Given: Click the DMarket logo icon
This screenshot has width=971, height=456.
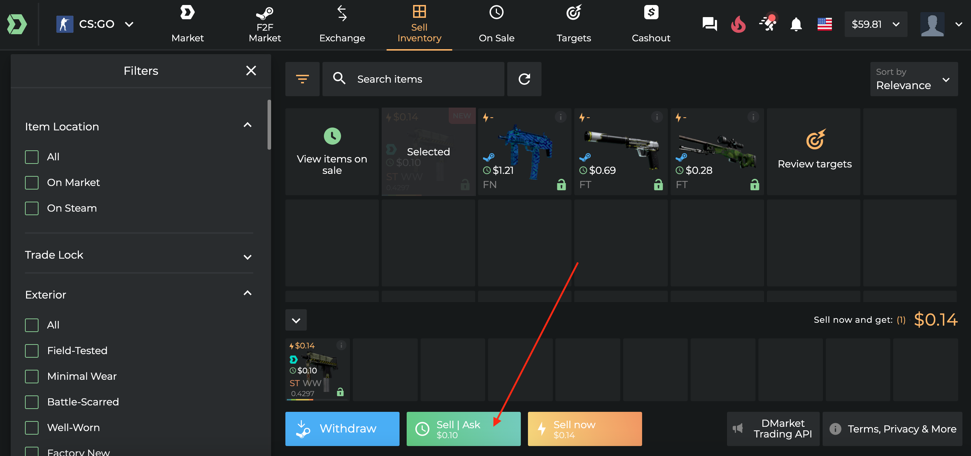Looking at the screenshot, I should pyautogui.click(x=17, y=25).
